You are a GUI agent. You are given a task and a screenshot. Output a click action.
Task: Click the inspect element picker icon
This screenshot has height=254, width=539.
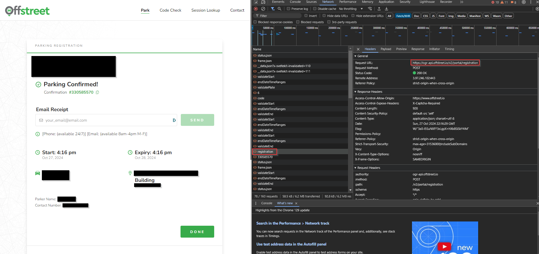point(256,2)
